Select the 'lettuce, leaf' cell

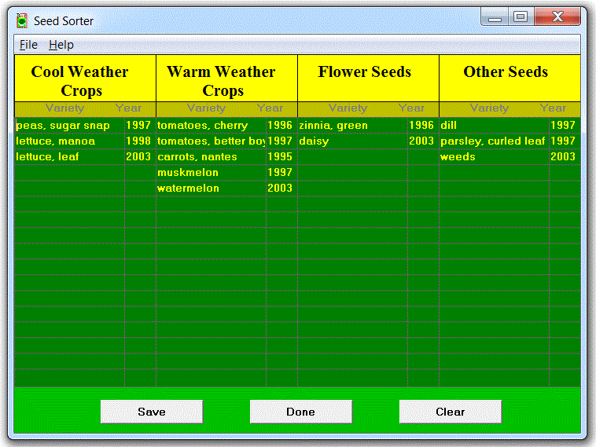(x=69, y=156)
